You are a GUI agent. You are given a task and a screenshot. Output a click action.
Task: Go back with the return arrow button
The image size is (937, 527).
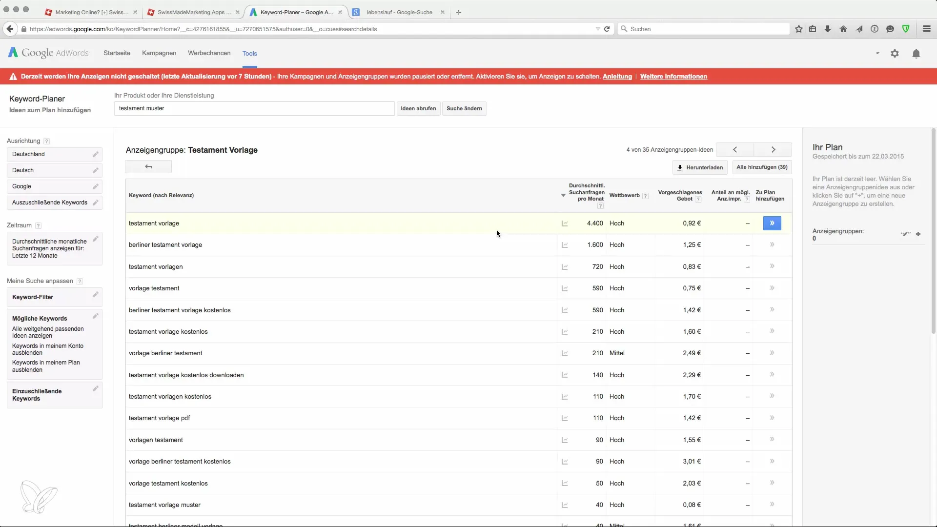pos(148,167)
